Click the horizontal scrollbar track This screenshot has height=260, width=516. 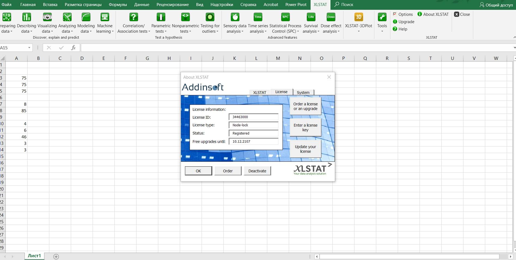click(409, 256)
